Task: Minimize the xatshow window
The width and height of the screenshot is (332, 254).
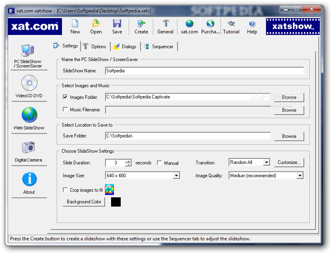Action: [x=286, y=9]
